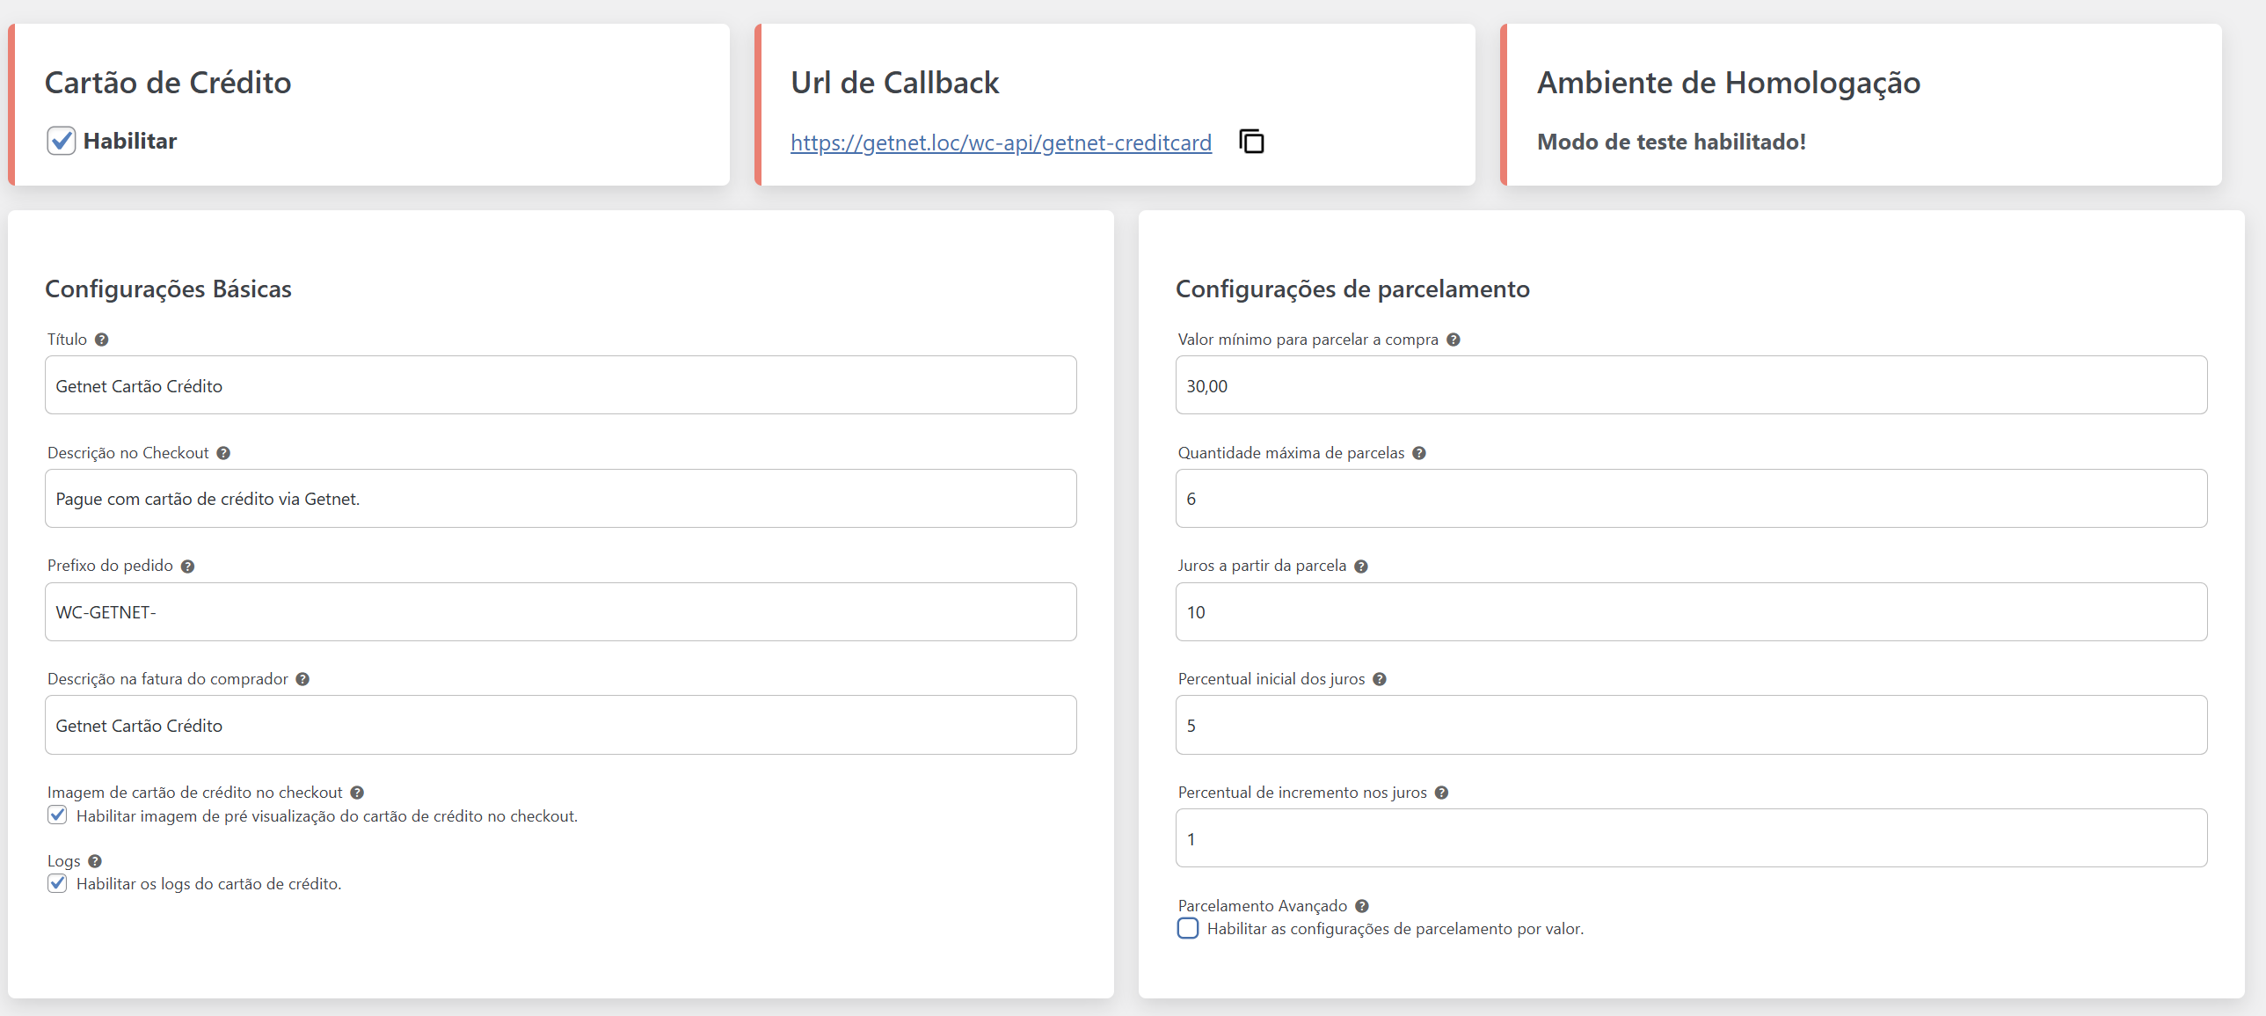The image size is (2266, 1016).
Task: Open help tooltip next to Título
Action: (x=102, y=340)
